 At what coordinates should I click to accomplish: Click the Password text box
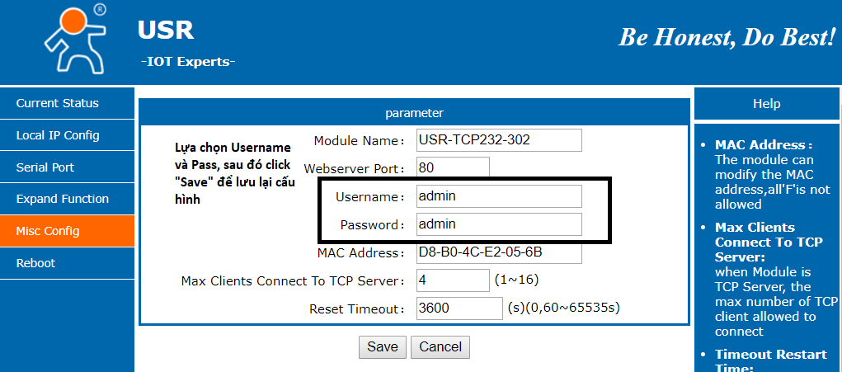[x=499, y=224]
